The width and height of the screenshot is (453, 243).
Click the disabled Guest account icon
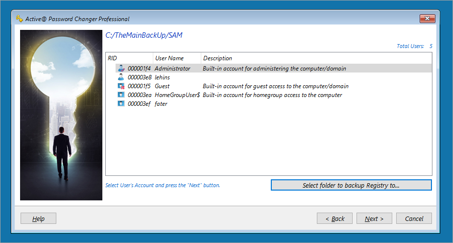[x=121, y=86]
